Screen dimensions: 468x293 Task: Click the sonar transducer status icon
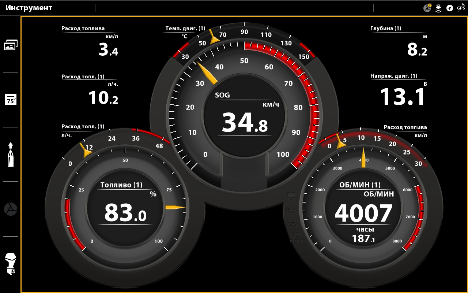tap(438, 8)
